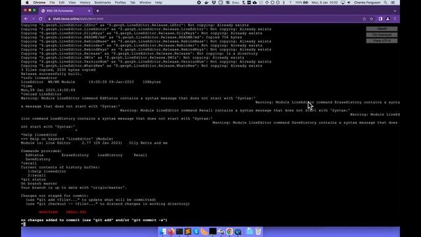Open the Edit menu
Viewport: 421px width, 237px height.
[x=62, y=3]
